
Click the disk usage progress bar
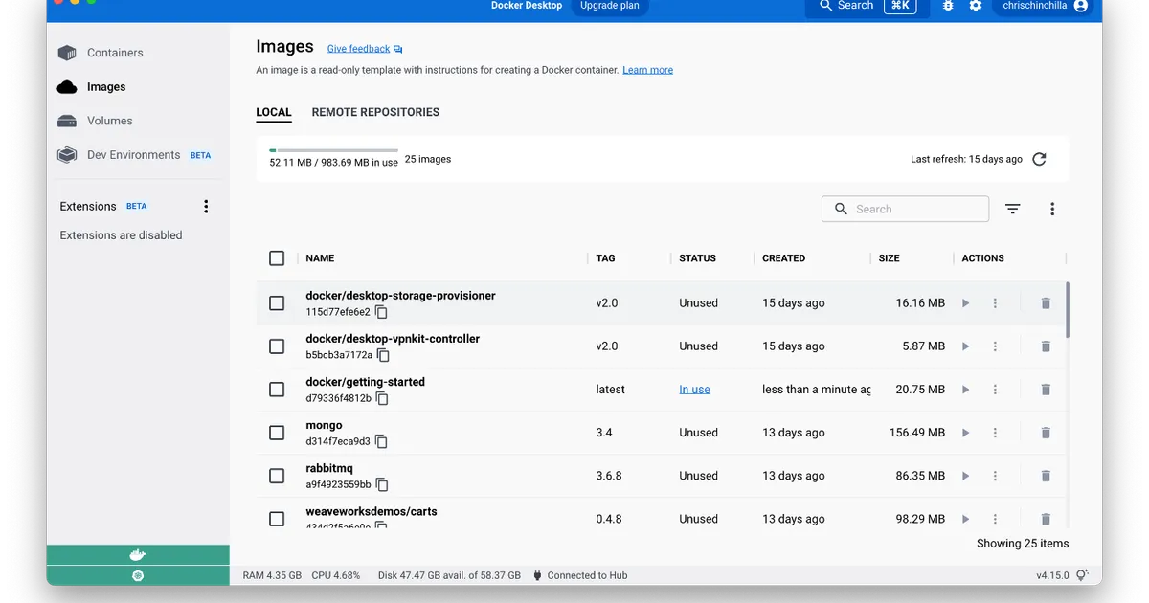333,150
